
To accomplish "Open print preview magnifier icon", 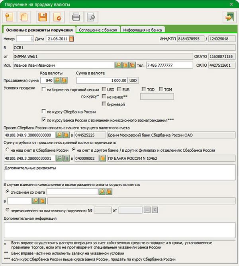I will click(91, 17).
